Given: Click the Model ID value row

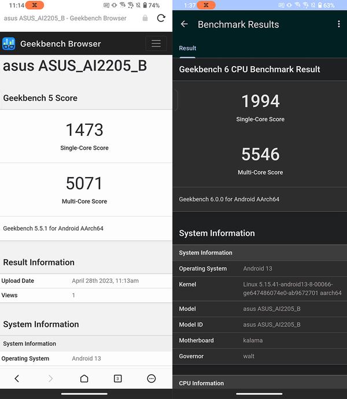Looking at the screenshot, I should [272, 324].
